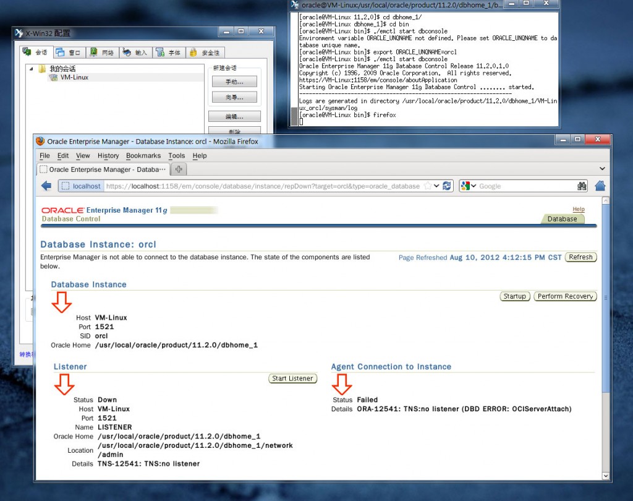Image resolution: width=633 pixels, height=501 pixels.
Task: Open Firefox Help menu
Action: coord(200,155)
